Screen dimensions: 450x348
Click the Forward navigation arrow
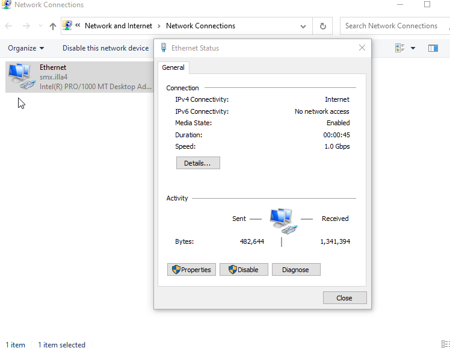(x=26, y=26)
